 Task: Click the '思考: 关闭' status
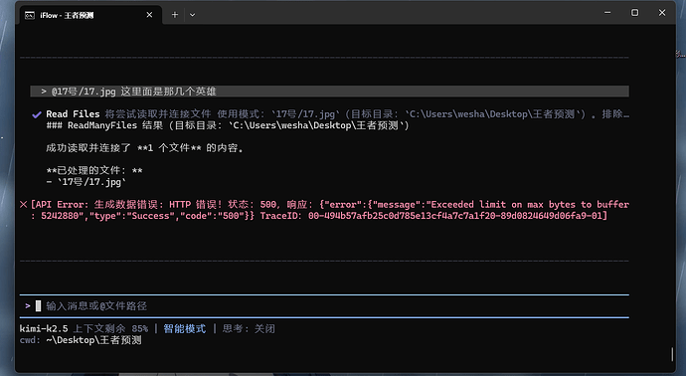pos(249,328)
